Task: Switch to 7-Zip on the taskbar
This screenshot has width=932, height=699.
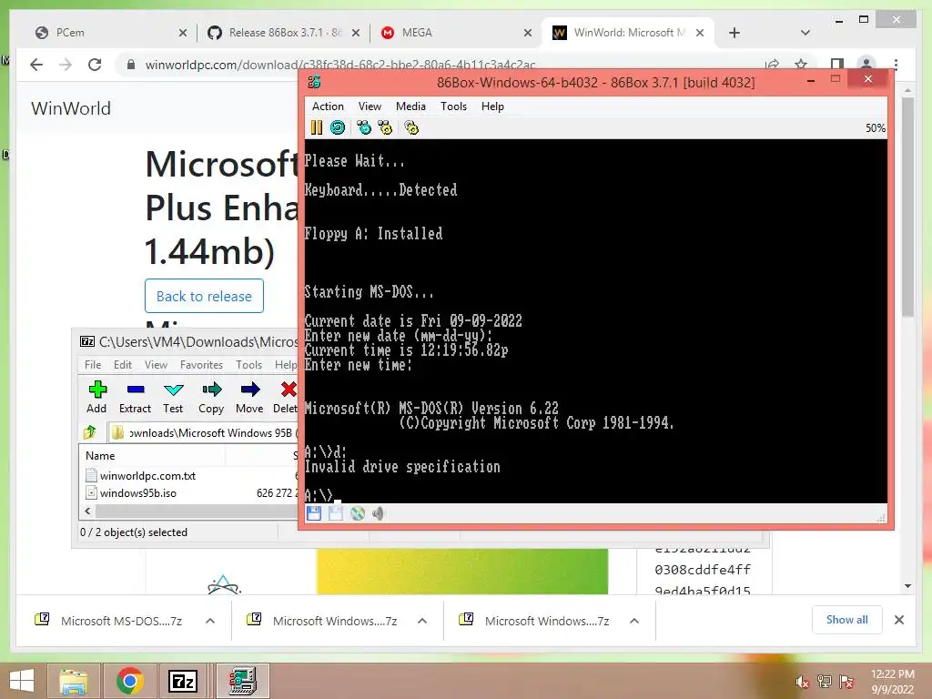Action: pyautogui.click(x=182, y=681)
